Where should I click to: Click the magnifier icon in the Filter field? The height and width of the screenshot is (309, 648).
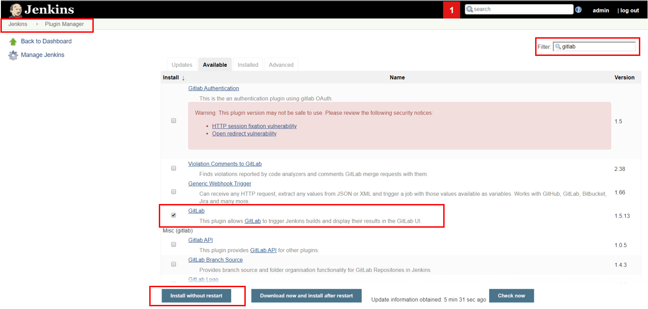[557, 46]
